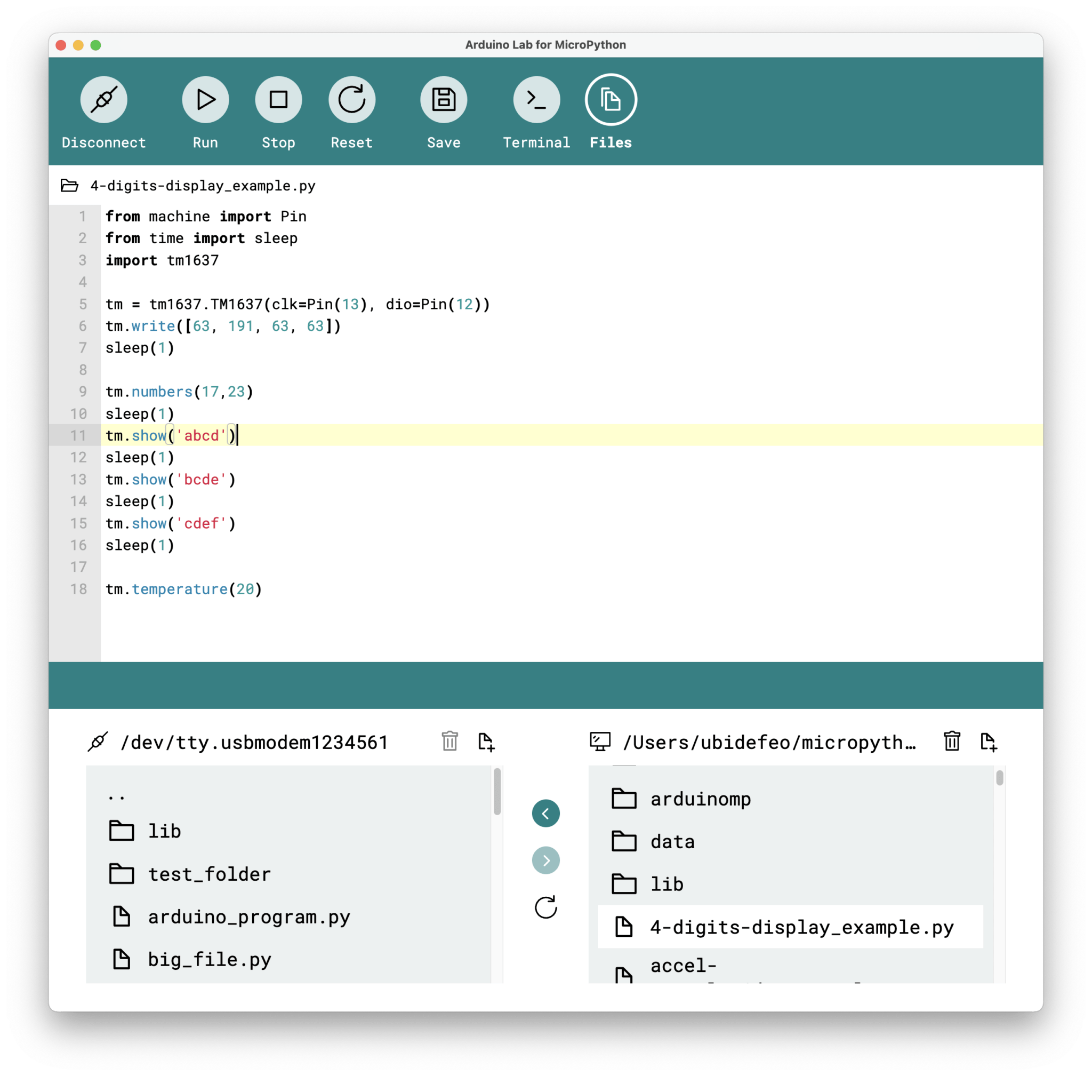
Task: Refresh the file listings
Action: tap(545, 908)
